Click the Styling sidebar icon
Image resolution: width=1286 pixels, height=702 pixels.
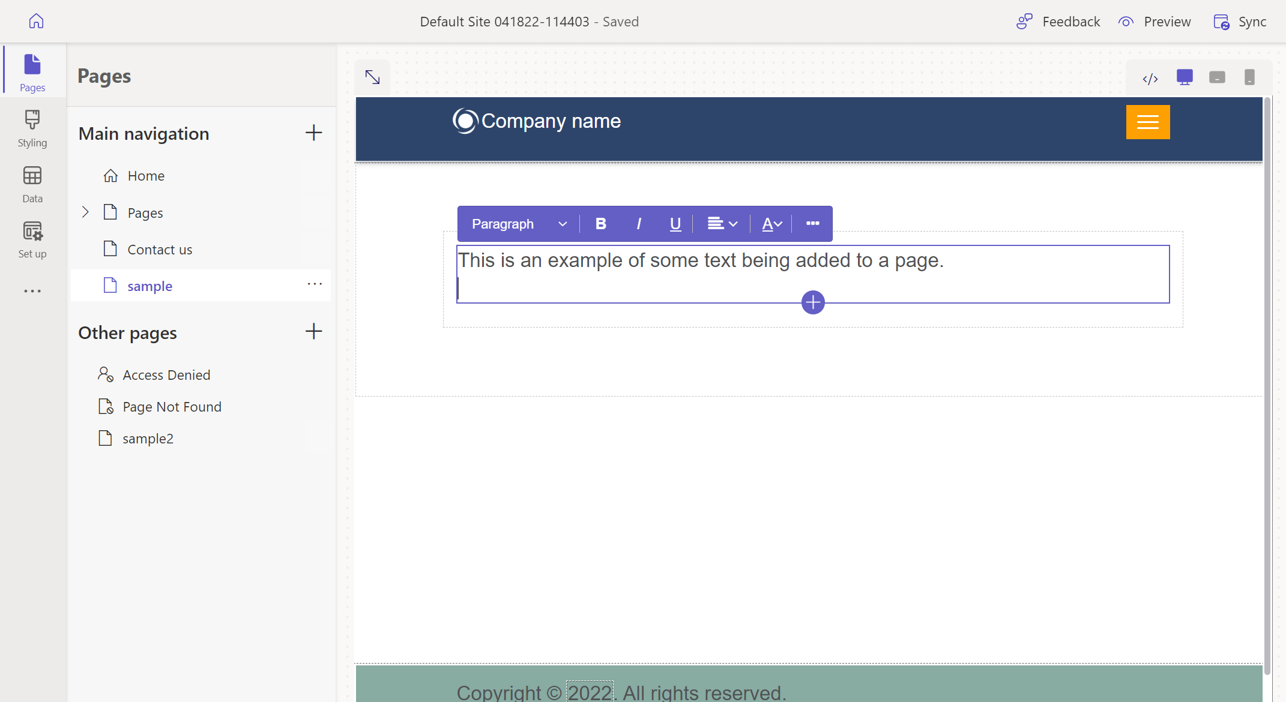32,129
